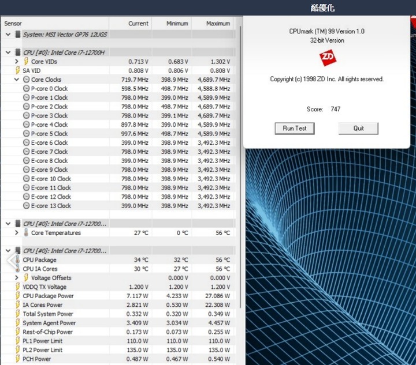This screenshot has height=365, width=416.
Task: Click the P-core 0 Clock icon
Action: pos(26,88)
